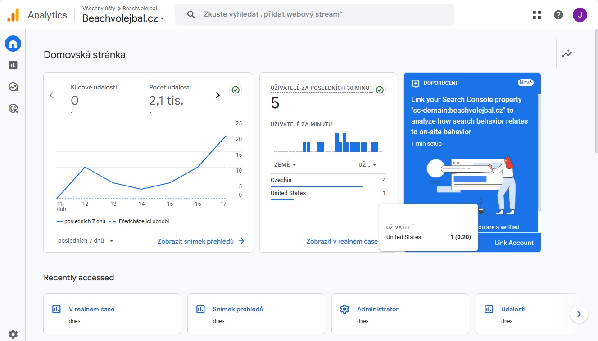Click Zobrazit snímek přehledů link
Image resolution: width=598 pixels, height=341 pixels.
(201, 241)
